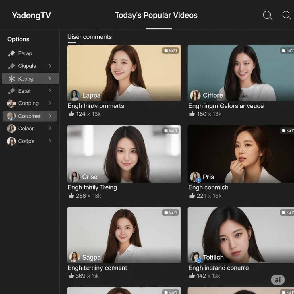Viewport: 294px width, 294px height.
Task: Select the Conpinet sidebar item
Action: (30, 116)
